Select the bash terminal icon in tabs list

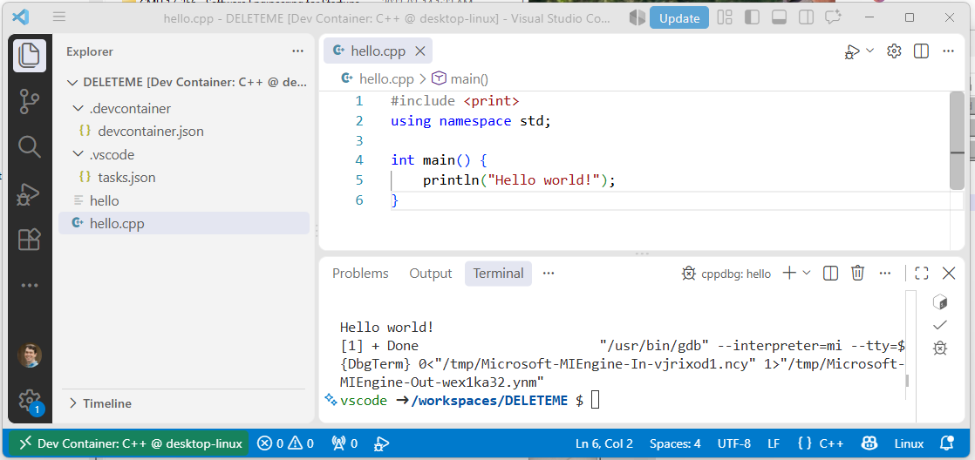[x=939, y=302]
